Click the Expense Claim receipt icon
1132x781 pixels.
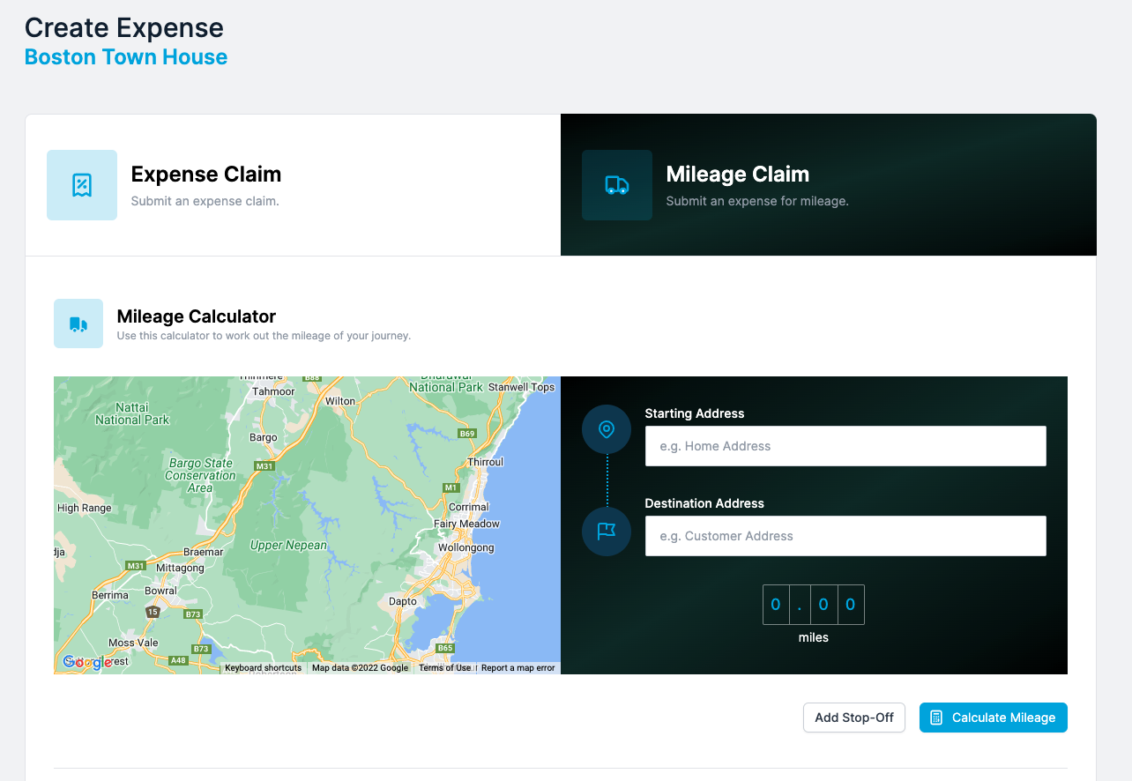click(82, 185)
